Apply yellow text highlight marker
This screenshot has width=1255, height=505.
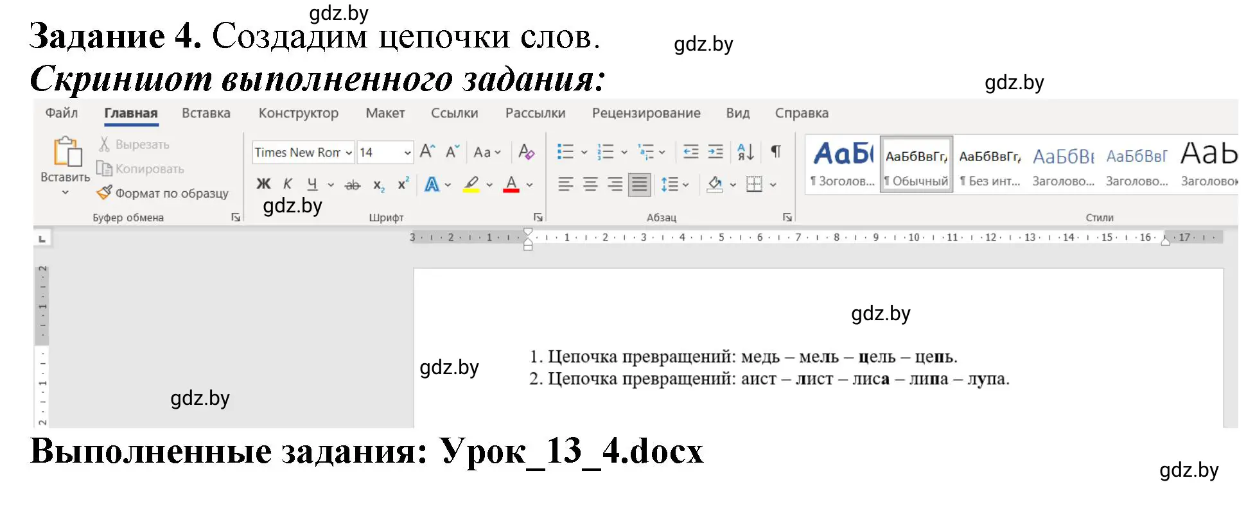[x=471, y=185]
